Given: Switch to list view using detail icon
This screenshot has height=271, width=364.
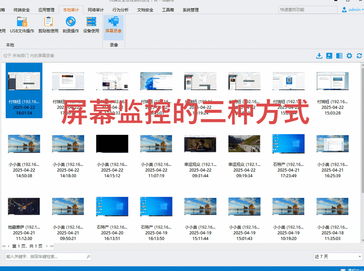Looking at the screenshot, I should (x=339, y=56).
